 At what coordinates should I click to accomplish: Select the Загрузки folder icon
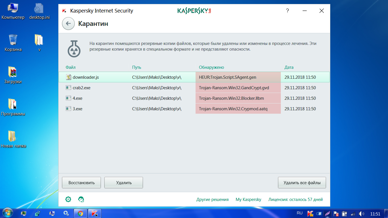[13, 75]
